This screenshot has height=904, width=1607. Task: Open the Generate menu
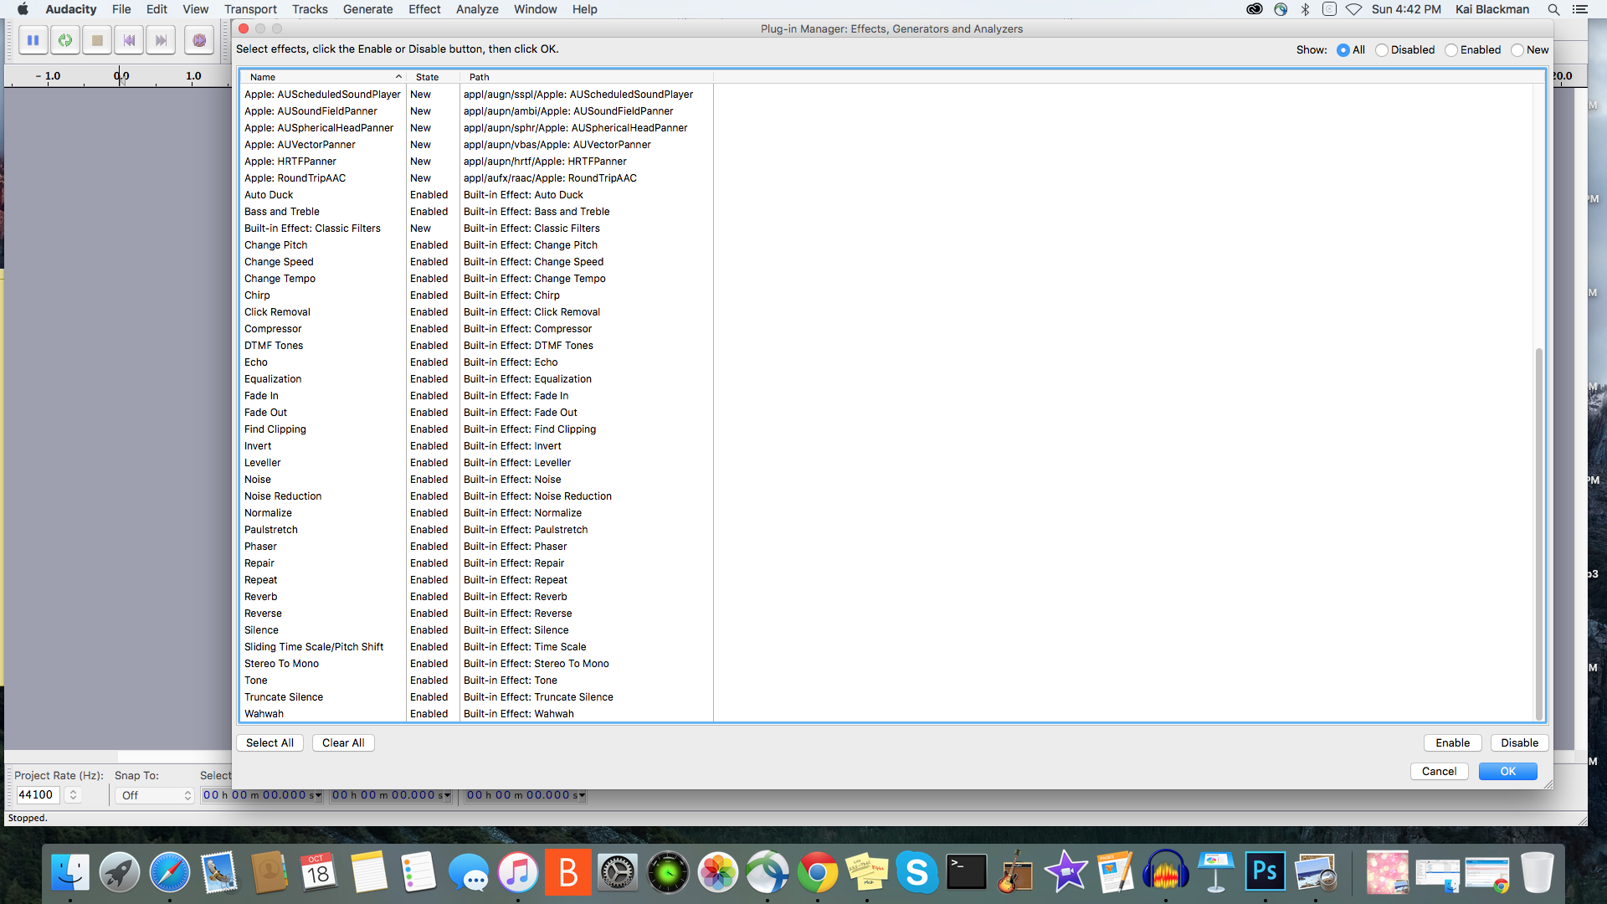coord(367,9)
